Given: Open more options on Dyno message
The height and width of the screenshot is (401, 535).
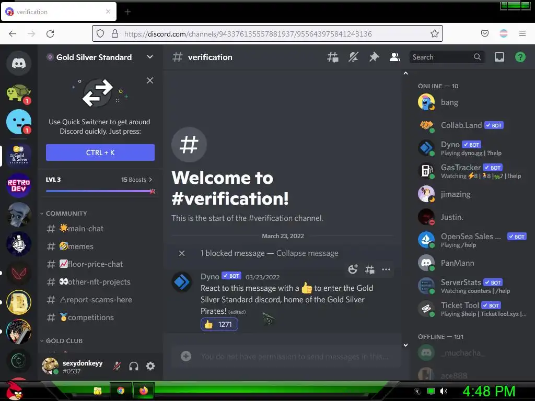Looking at the screenshot, I should pos(386,270).
